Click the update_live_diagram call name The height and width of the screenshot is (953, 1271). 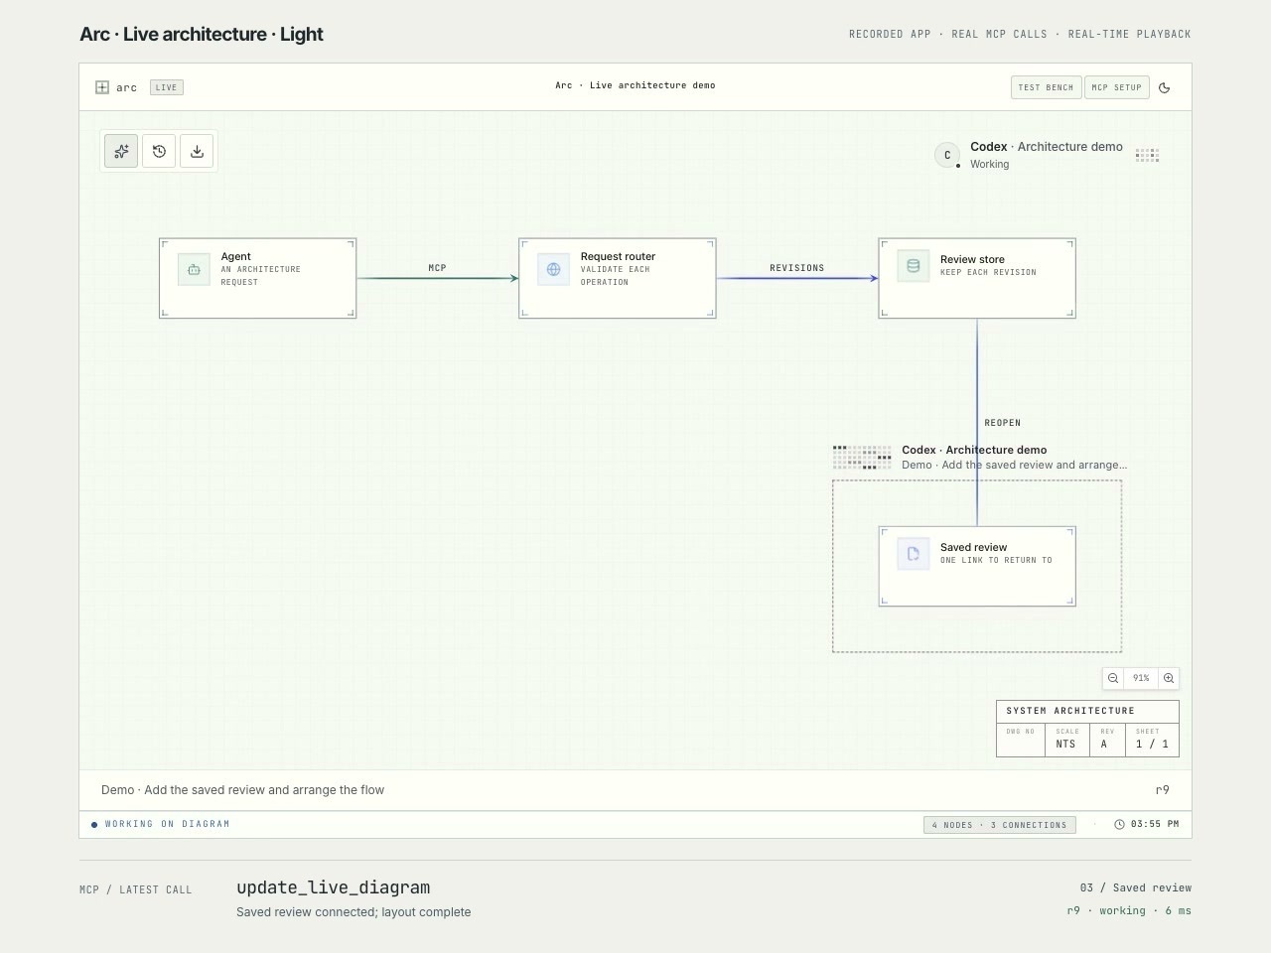[x=333, y=887]
